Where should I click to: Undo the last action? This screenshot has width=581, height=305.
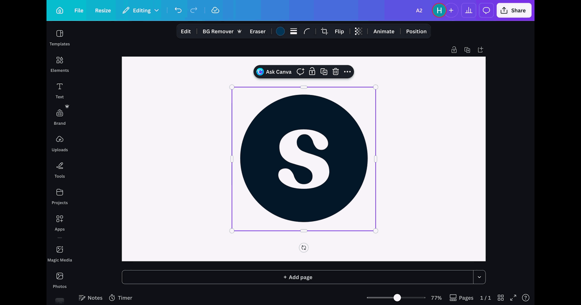pyautogui.click(x=178, y=10)
